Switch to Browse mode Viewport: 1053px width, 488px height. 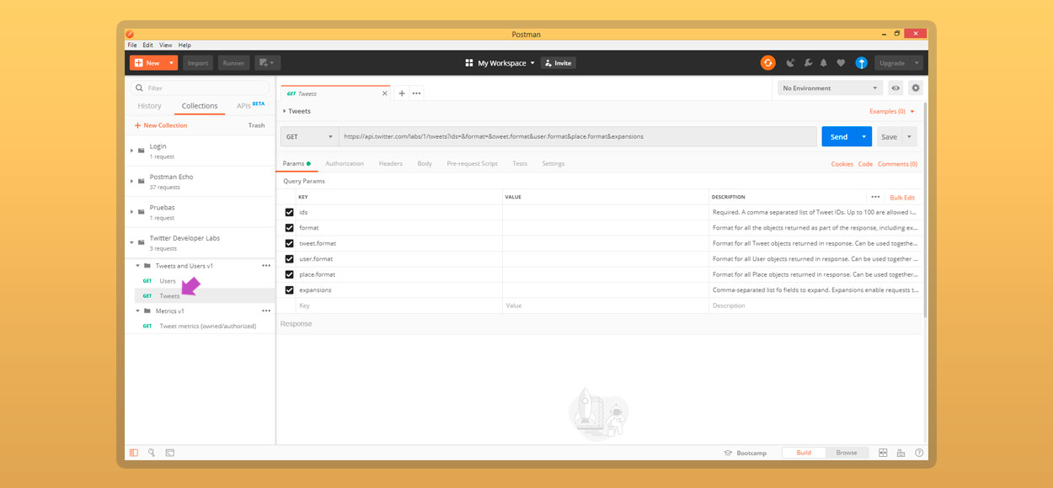(x=847, y=453)
